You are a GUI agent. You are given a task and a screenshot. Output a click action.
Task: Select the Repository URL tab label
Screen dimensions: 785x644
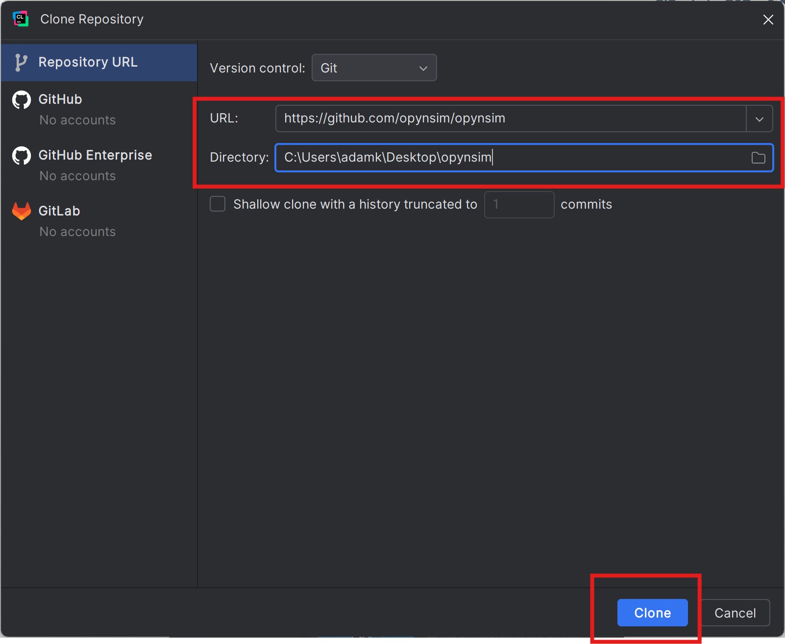[88, 62]
